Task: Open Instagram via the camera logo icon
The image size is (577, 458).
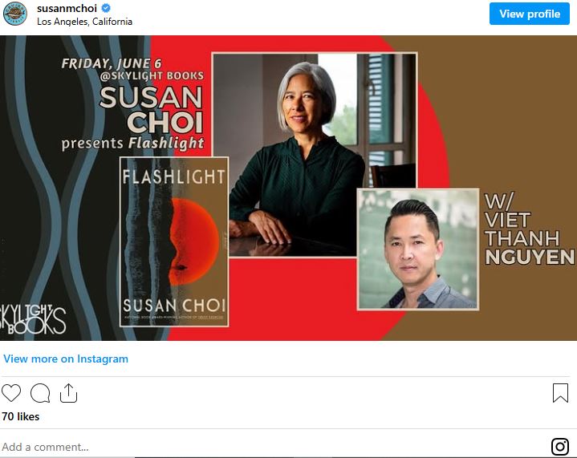Action: point(560,447)
